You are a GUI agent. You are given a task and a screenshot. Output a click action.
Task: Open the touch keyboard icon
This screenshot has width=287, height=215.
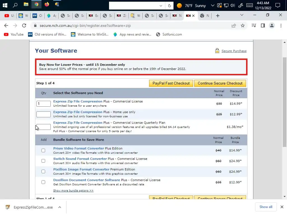coord(249,5)
